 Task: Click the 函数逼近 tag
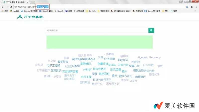[140, 77]
